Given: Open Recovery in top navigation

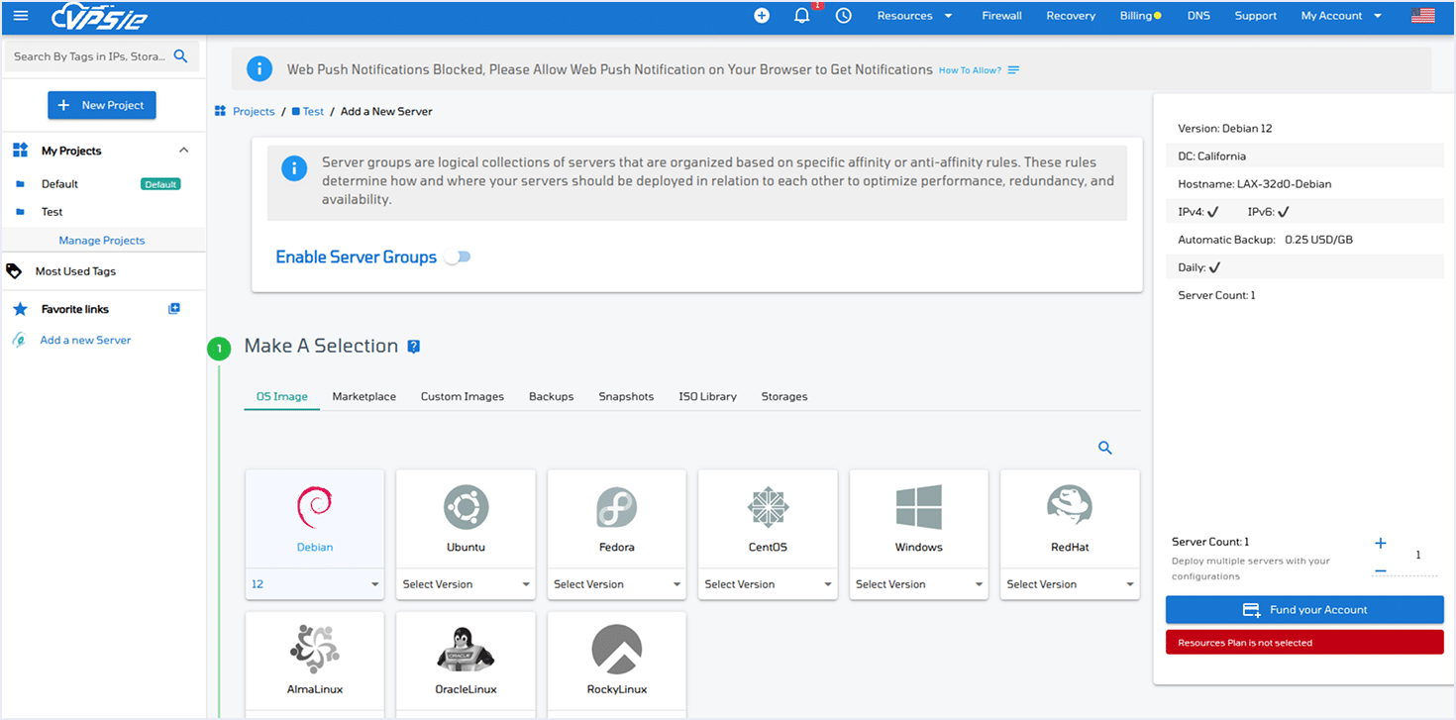Looking at the screenshot, I should point(1071,16).
